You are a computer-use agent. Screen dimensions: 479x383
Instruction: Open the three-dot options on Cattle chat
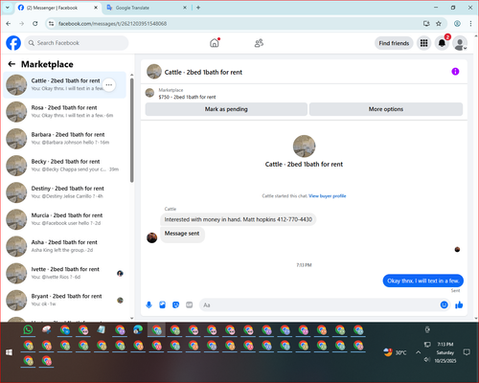(109, 85)
